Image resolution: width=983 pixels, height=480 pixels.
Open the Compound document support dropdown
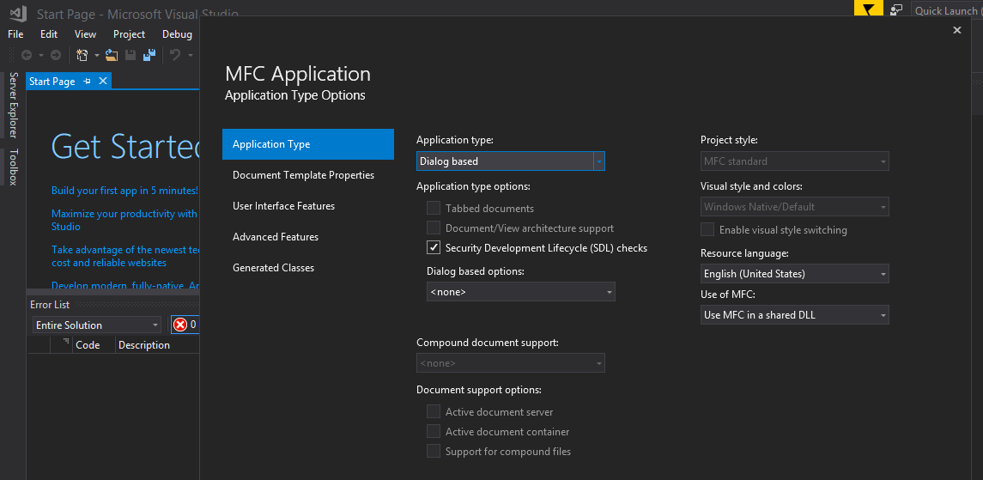click(510, 363)
